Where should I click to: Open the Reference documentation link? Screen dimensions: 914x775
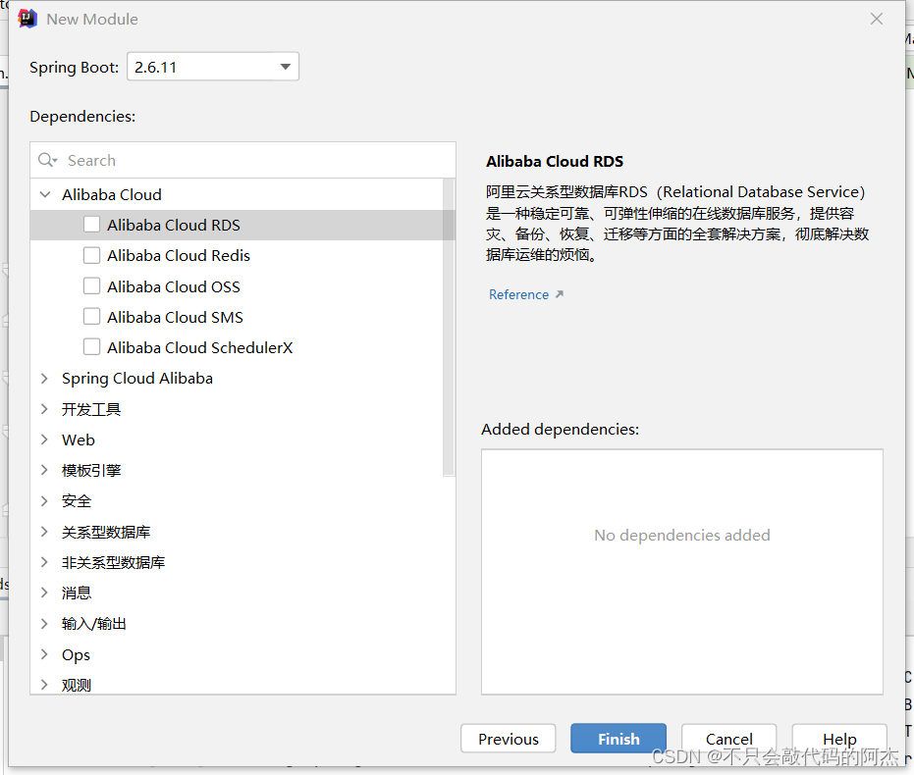pos(518,293)
